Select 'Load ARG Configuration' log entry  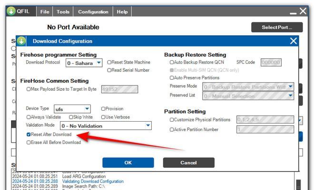pos(84,176)
